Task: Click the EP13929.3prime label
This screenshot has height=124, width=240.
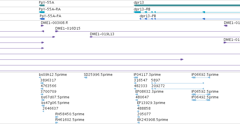Action: coord(151,103)
